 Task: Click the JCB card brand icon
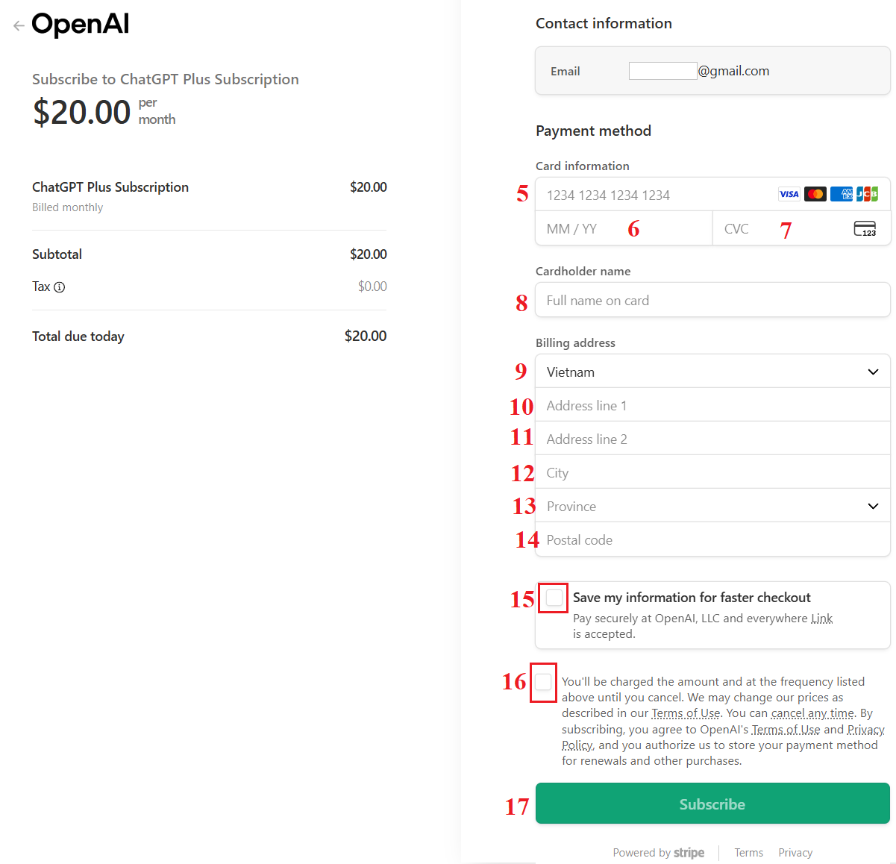coord(867,194)
